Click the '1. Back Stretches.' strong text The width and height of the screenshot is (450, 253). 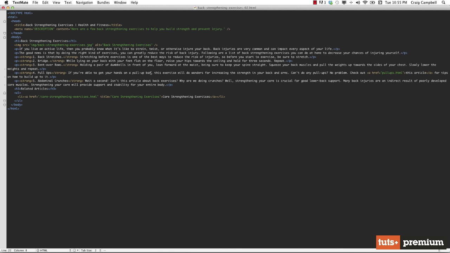[x=47, y=57]
